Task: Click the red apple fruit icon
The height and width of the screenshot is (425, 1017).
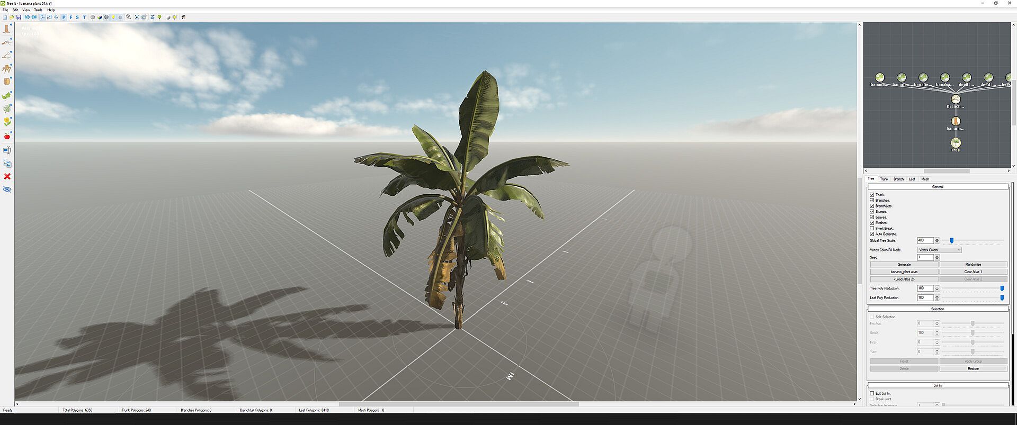Action: point(7,136)
